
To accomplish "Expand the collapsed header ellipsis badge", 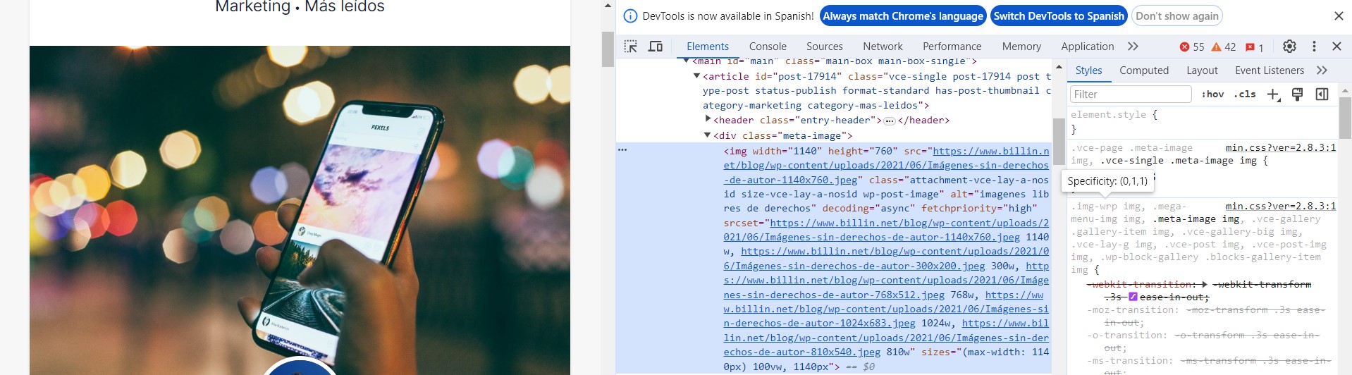I will pyautogui.click(x=890, y=121).
